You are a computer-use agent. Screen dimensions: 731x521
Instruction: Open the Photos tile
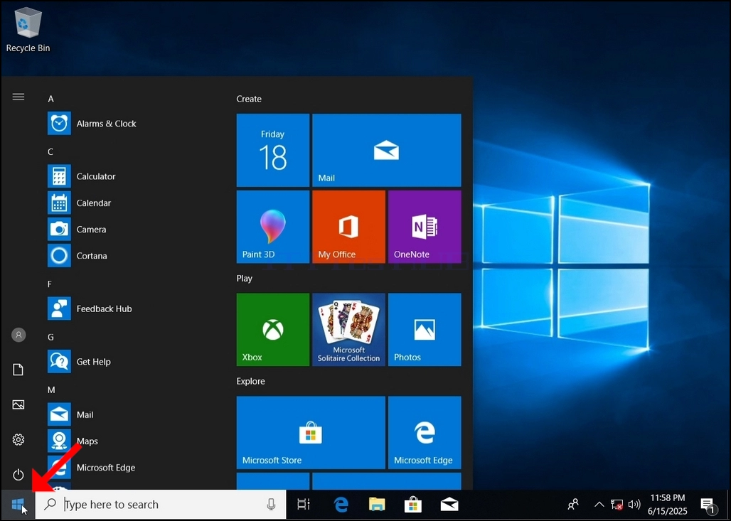(425, 330)
